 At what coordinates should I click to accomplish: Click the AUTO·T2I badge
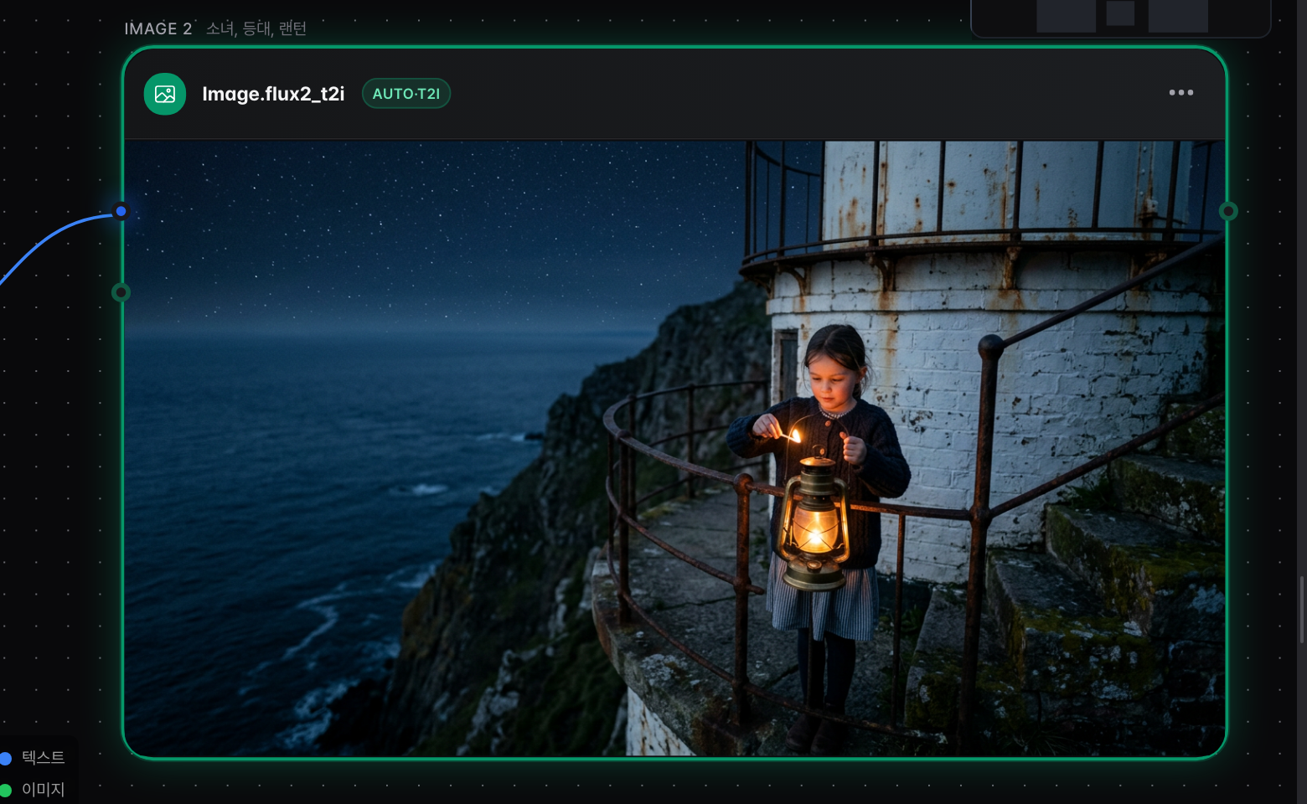pyautogui.click(x=406, y=94)
